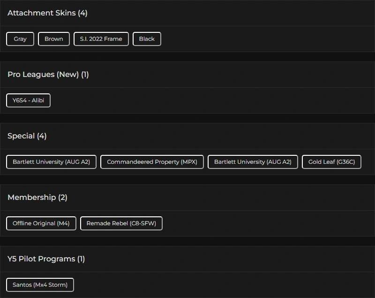Toggle the Y5 Pilot Programs section header
The height and width of the screenshot is (298, 375).
[x=41, y=259]
